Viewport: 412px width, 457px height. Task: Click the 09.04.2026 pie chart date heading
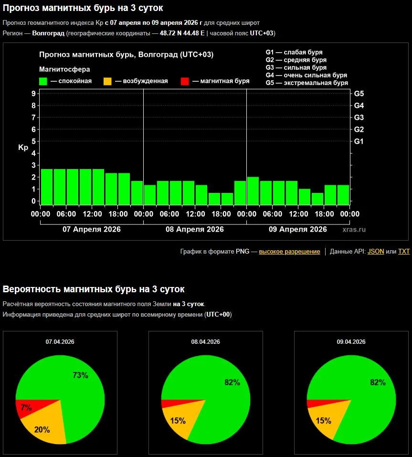[x=351, y=342]
